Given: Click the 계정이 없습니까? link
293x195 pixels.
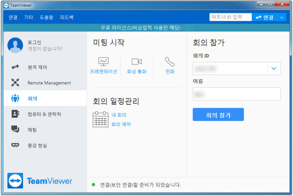Looking at the screenshot, I should pyautogui.click(x=45, y=49).
